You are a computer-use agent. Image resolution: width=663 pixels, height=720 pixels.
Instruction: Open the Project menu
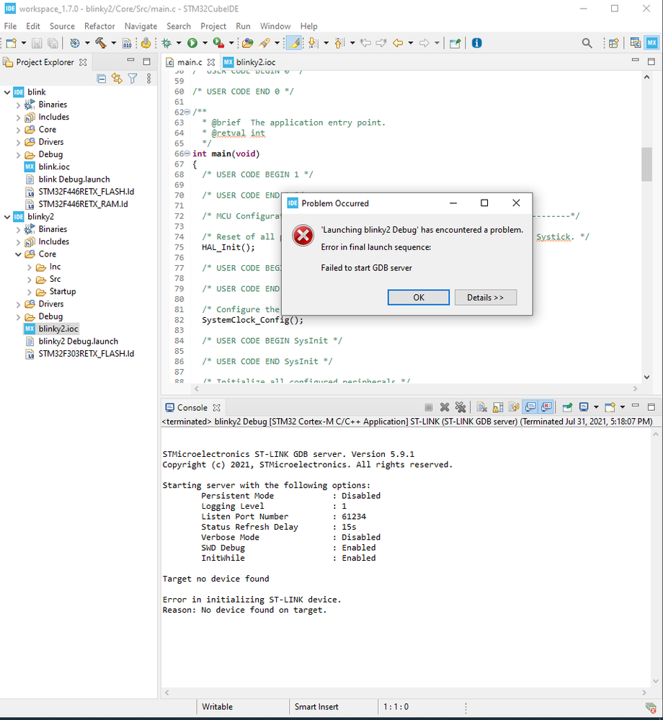click(x=213, y=26)
